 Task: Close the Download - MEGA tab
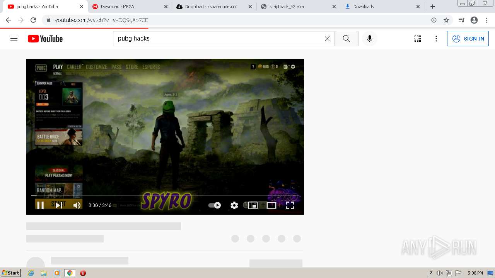166,7
